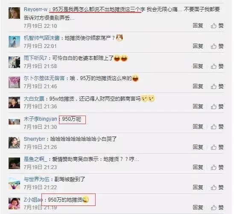
Task: Like 木子李bingyan's 950万呢 comment
Action: point(217,127)
